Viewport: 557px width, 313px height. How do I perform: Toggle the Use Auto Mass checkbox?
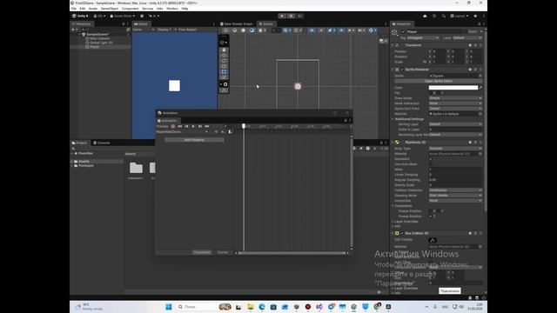pos(431,164)
